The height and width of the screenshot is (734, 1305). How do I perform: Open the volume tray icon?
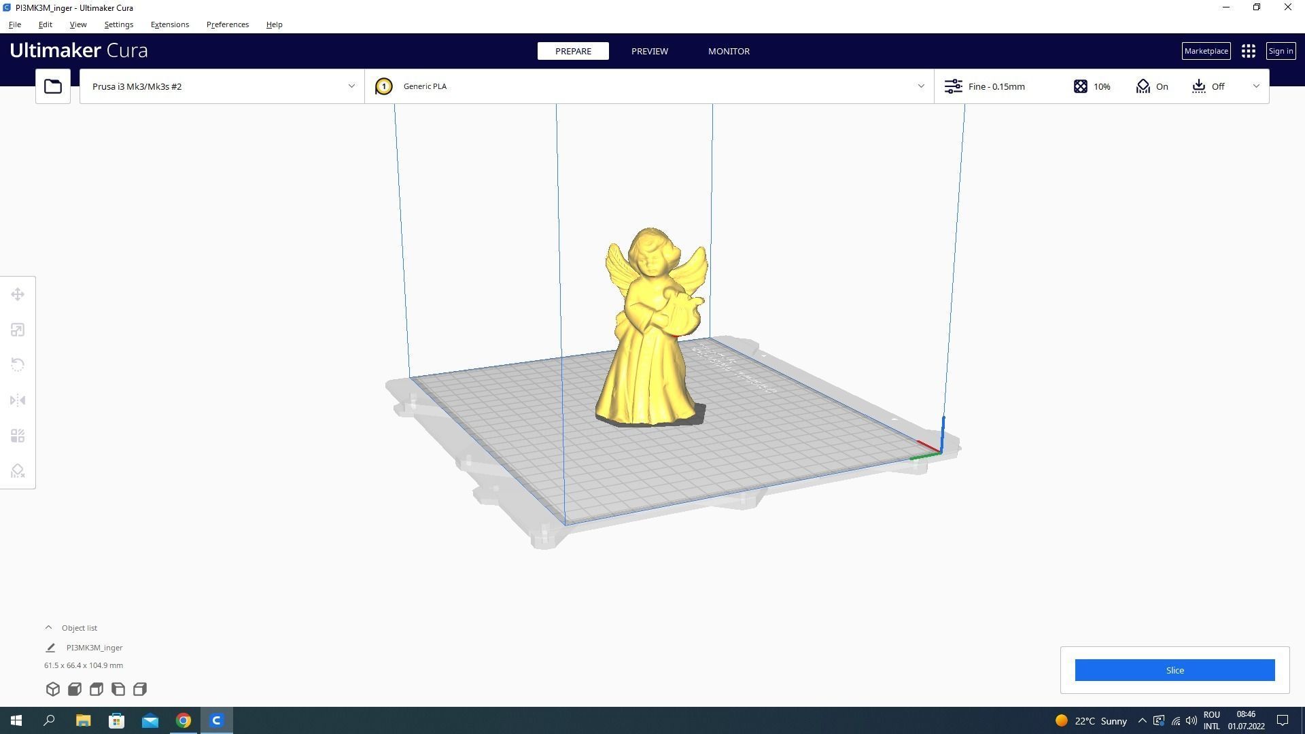pyautogui.click(x=1191, y=720)
